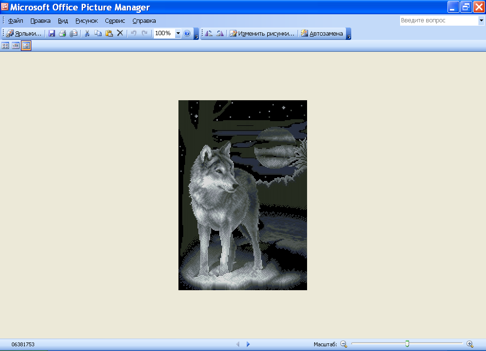The image size is (486, 351).
Task: Click the Delete X icon
Action: click(x=120, y=33)
